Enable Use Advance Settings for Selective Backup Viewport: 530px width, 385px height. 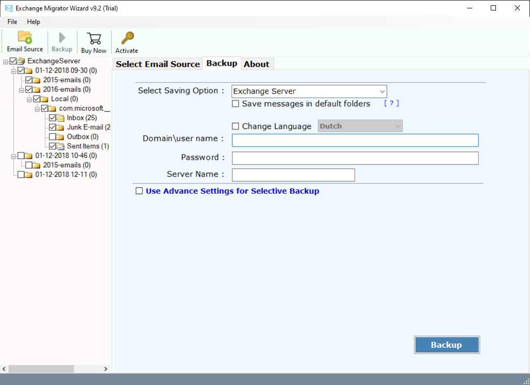coord(139,191)
